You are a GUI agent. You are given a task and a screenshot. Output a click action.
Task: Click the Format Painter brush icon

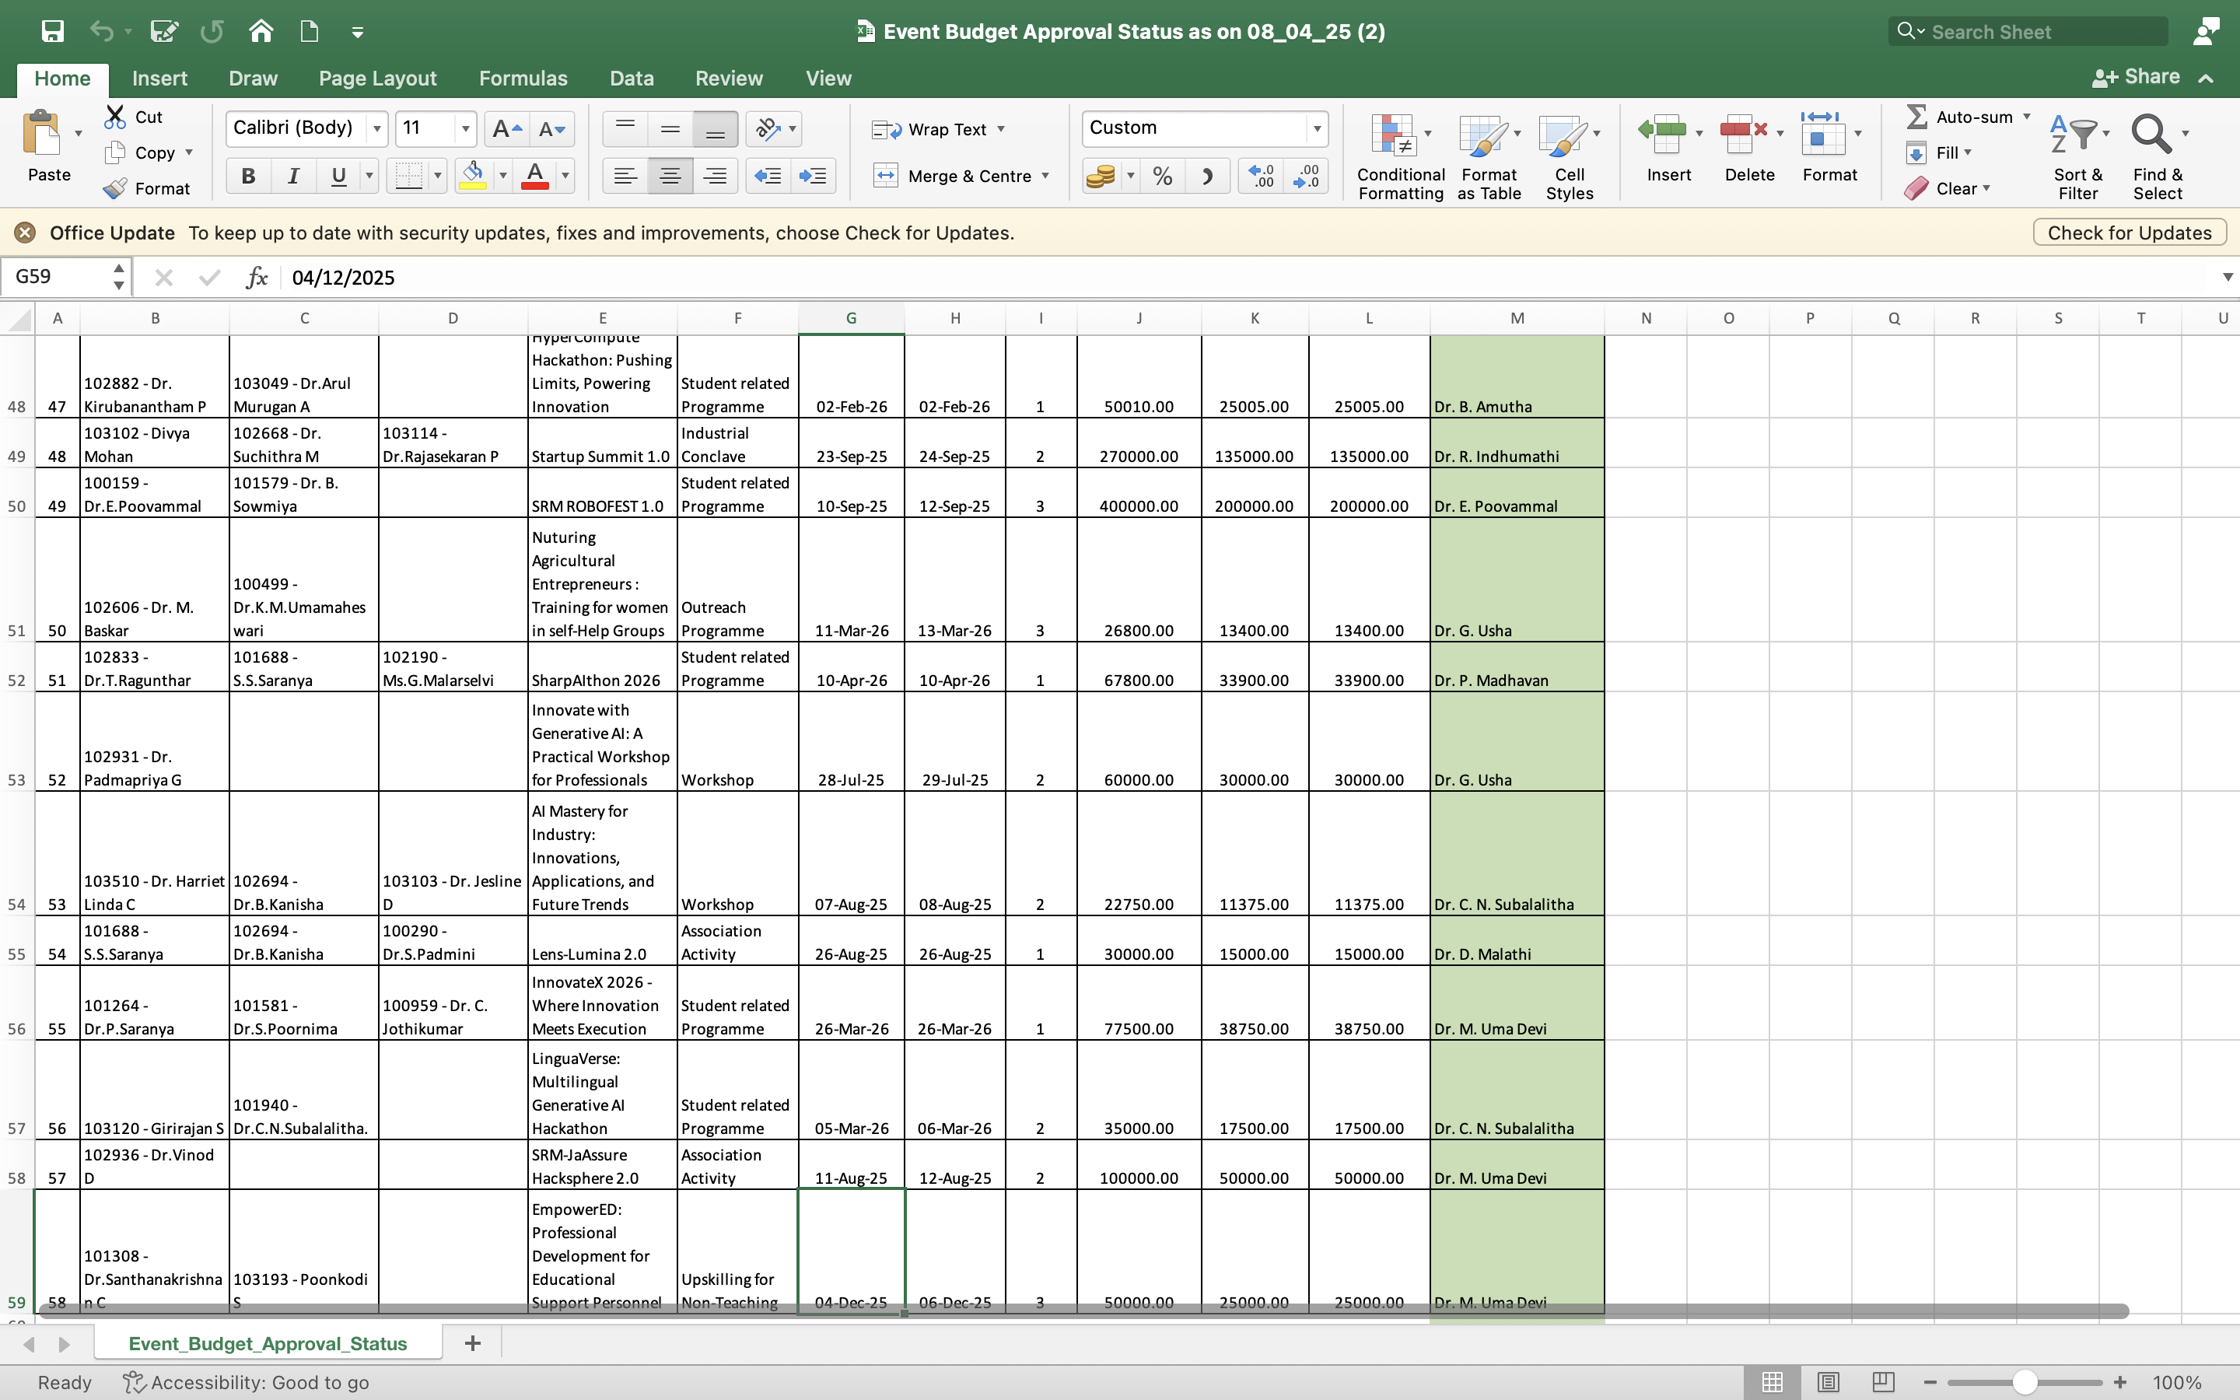(116, 189)
